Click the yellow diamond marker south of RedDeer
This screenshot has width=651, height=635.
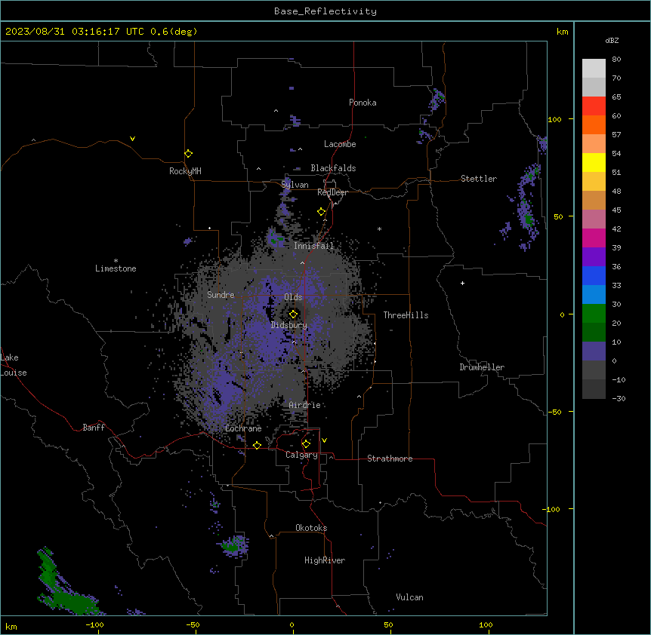coord(321,212)
